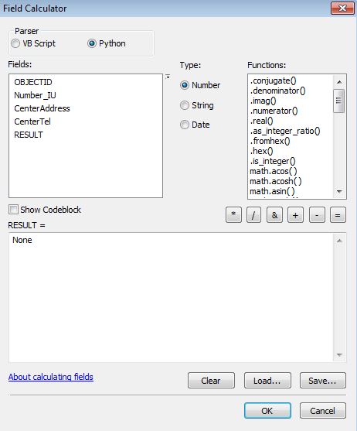The image size is (357, 431).
Task: Select the CenterAddress field
Action: [42, 108]
